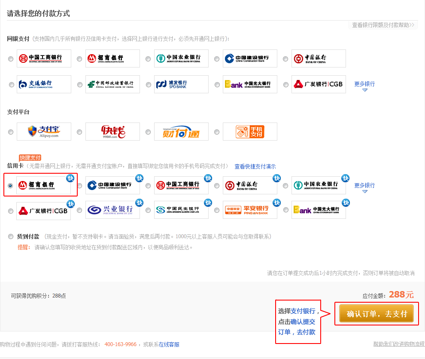The image size is (425, 359).
Task: Click the 99Bill (快钱) payment logo
Action: pos(112,132)
